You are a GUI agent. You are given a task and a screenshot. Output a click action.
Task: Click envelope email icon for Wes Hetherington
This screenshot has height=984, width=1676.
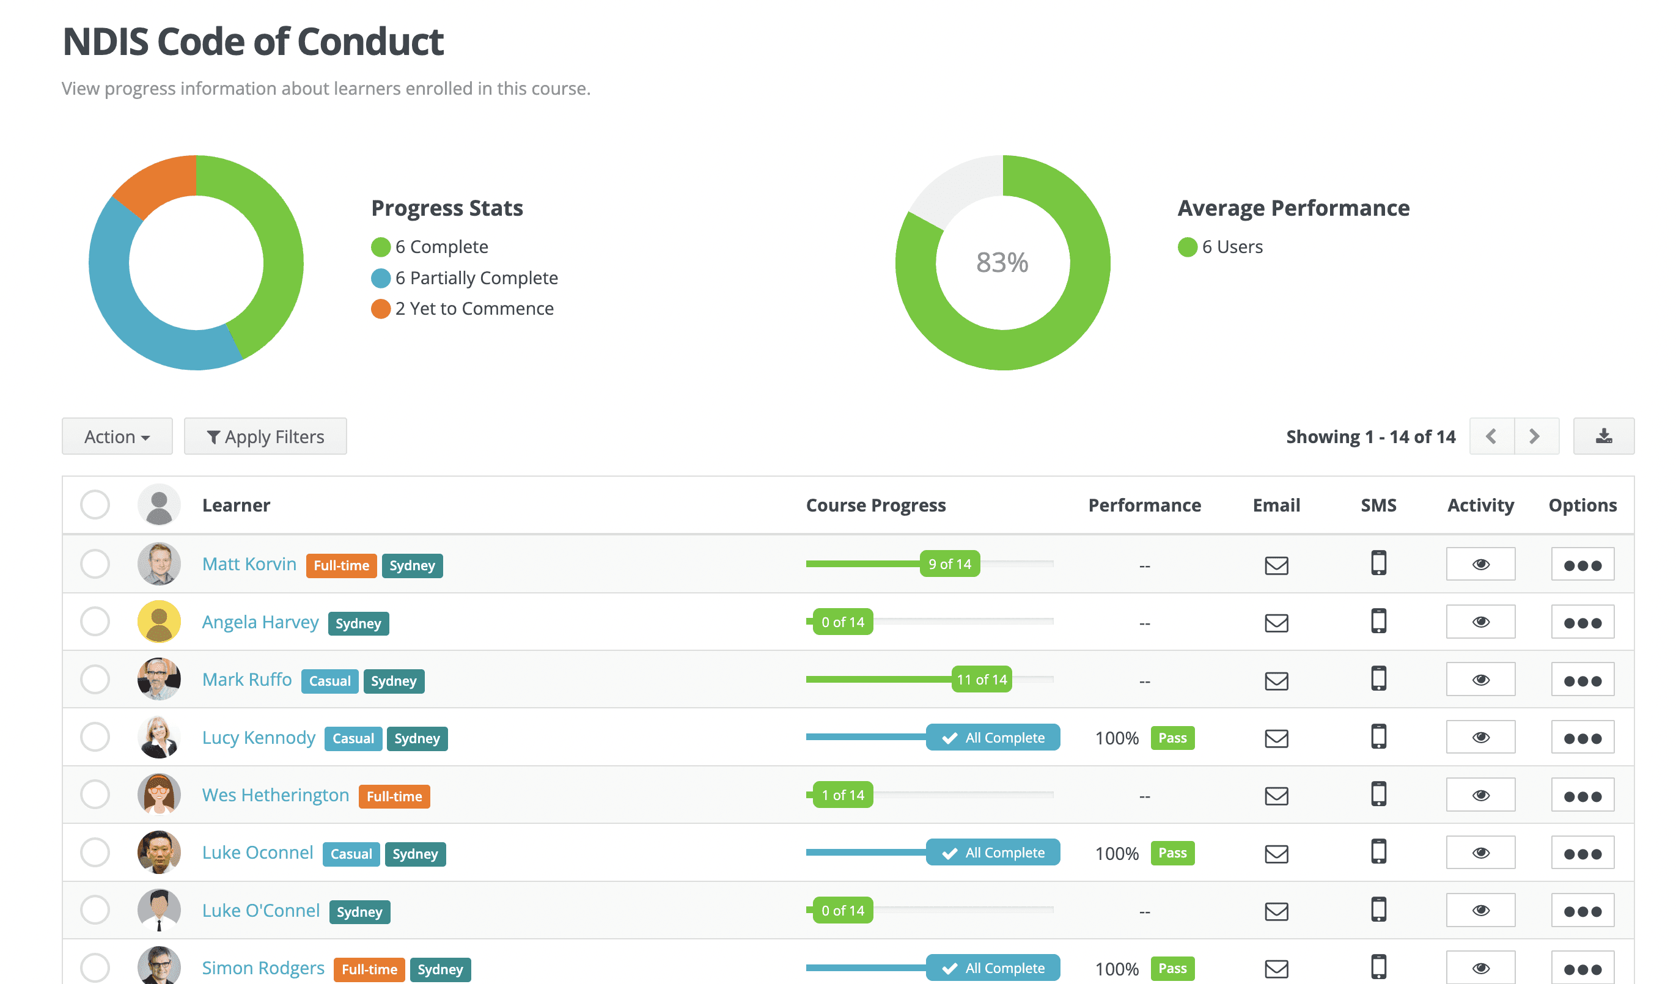coord(1276,796)
